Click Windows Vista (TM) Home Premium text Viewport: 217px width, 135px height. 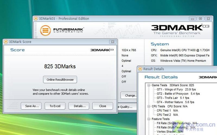click(x=183, y=61)
